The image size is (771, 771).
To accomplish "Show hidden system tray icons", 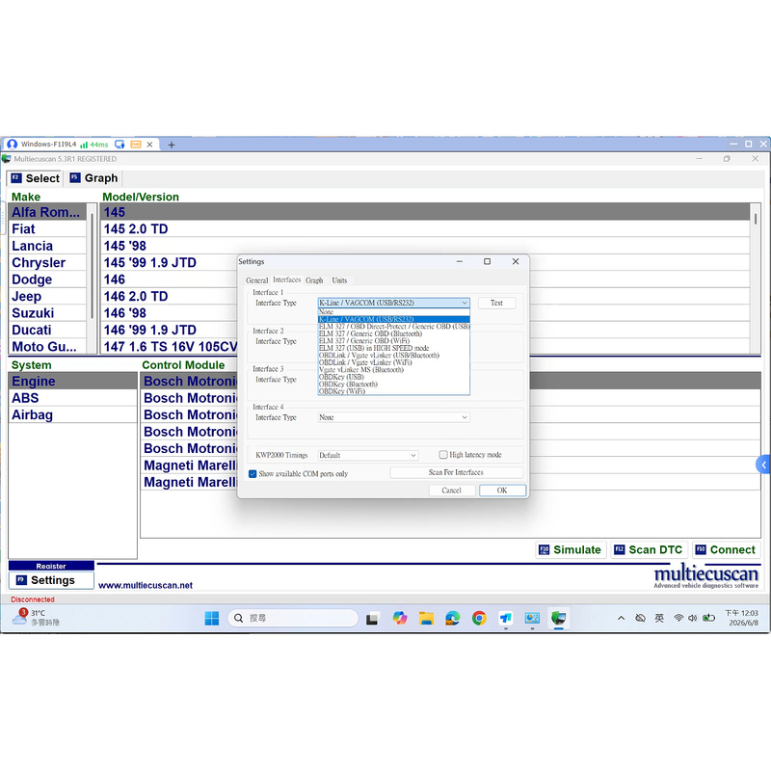I will tap(622, 618).
